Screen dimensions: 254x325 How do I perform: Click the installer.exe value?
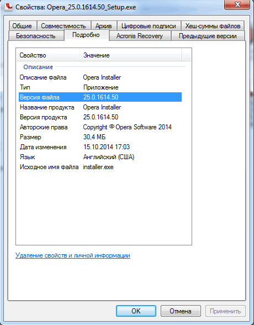98,167
